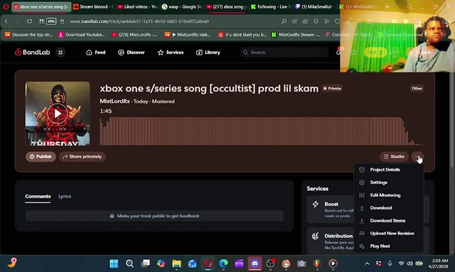Click the address bar URL
Viewport: 455px width, 272px height.
pyautogui.click(x=139, y=22)
